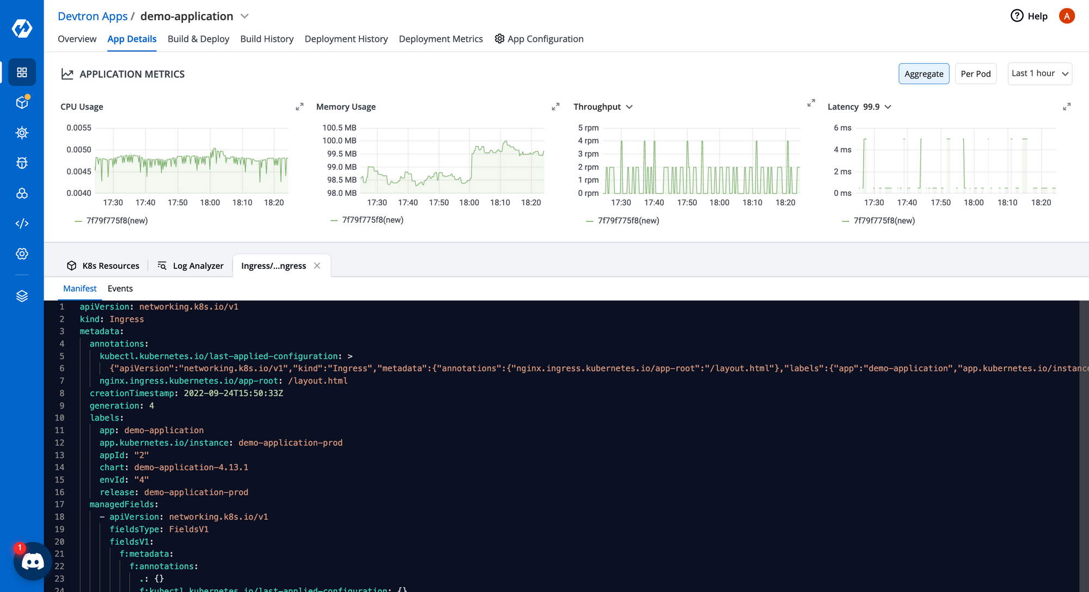Expand the CPU Usage chart fullscreen

pos(299,107)
